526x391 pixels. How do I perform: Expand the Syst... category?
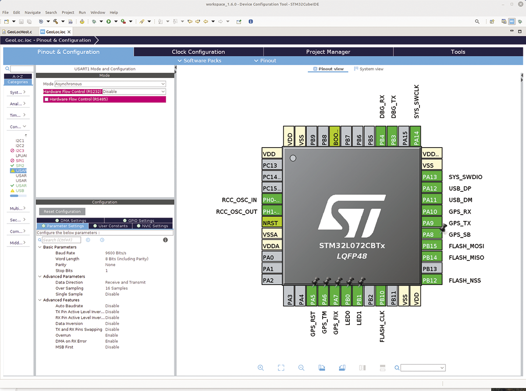click(18, 92)
